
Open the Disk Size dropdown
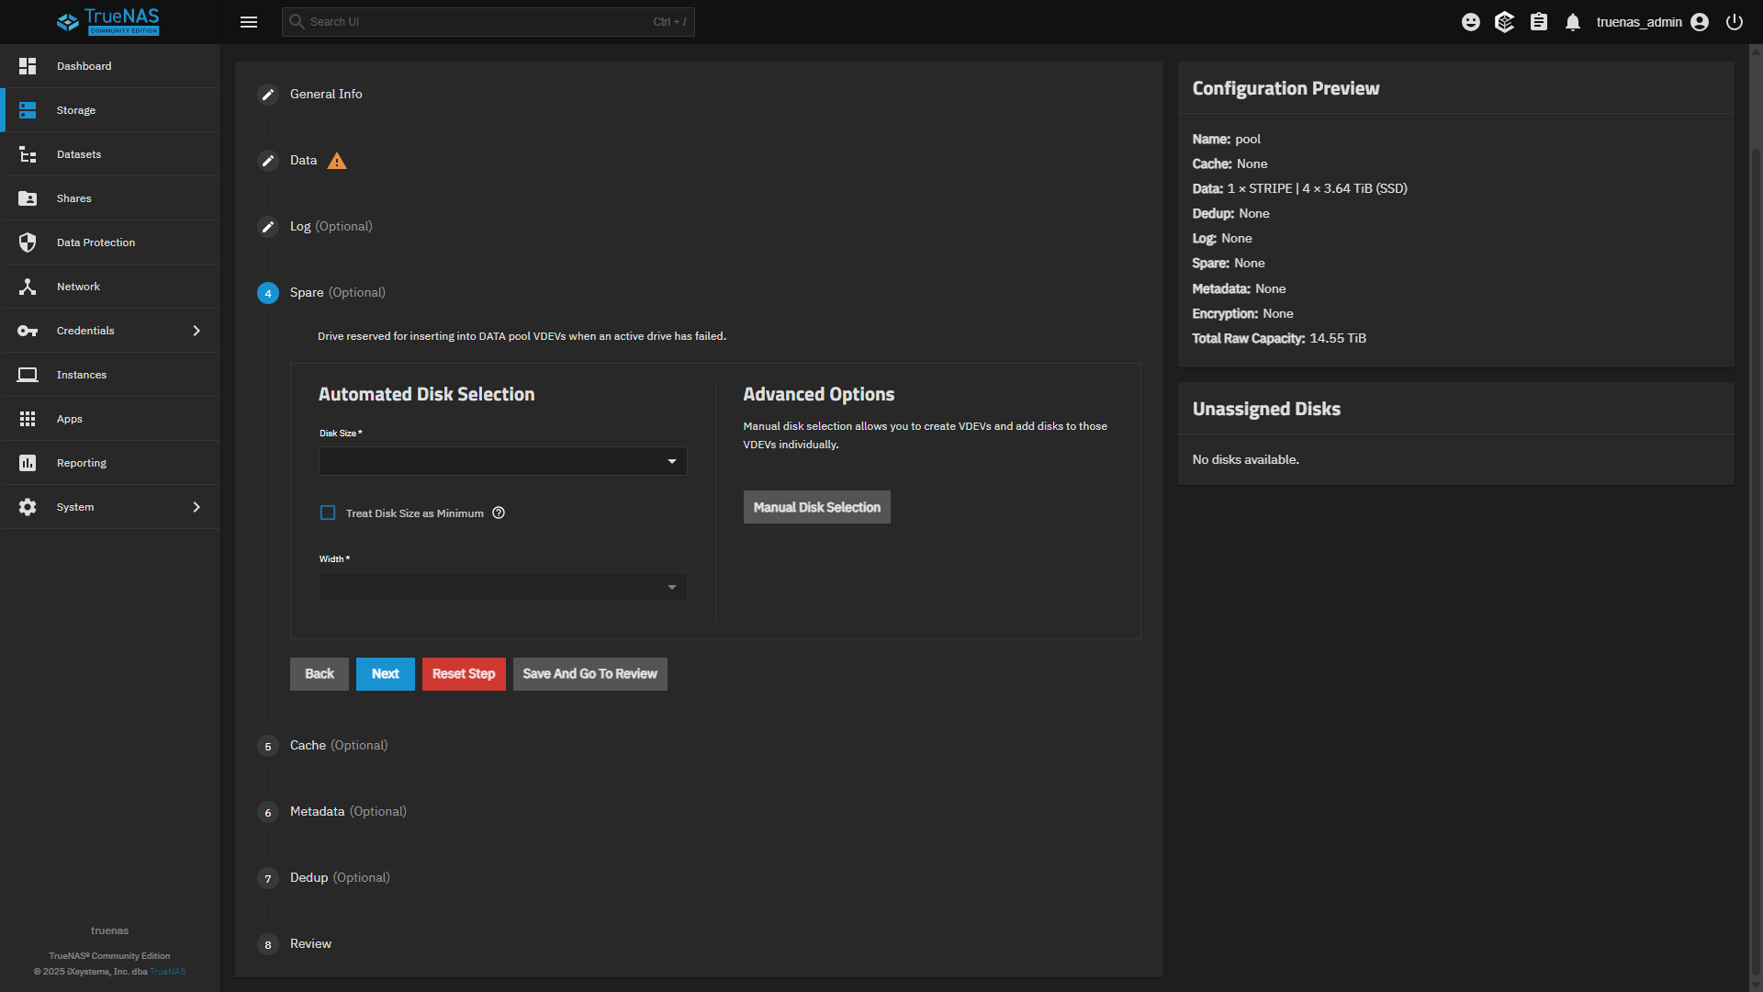[502, 461]
